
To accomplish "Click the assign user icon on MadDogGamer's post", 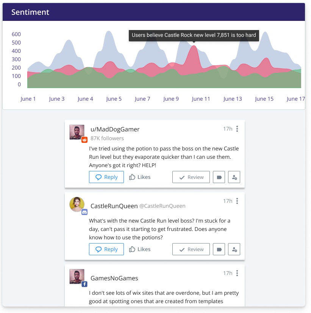I will point(234,177).
